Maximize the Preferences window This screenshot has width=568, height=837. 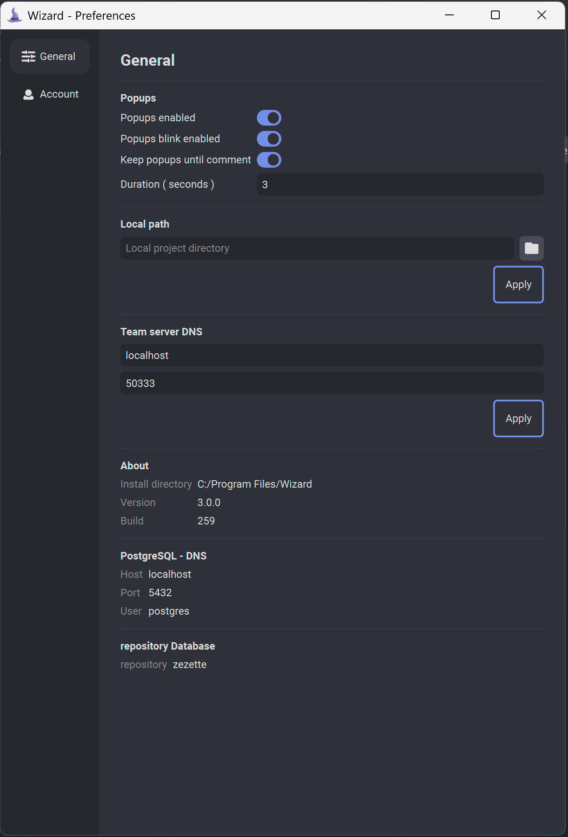click(495, 15)
